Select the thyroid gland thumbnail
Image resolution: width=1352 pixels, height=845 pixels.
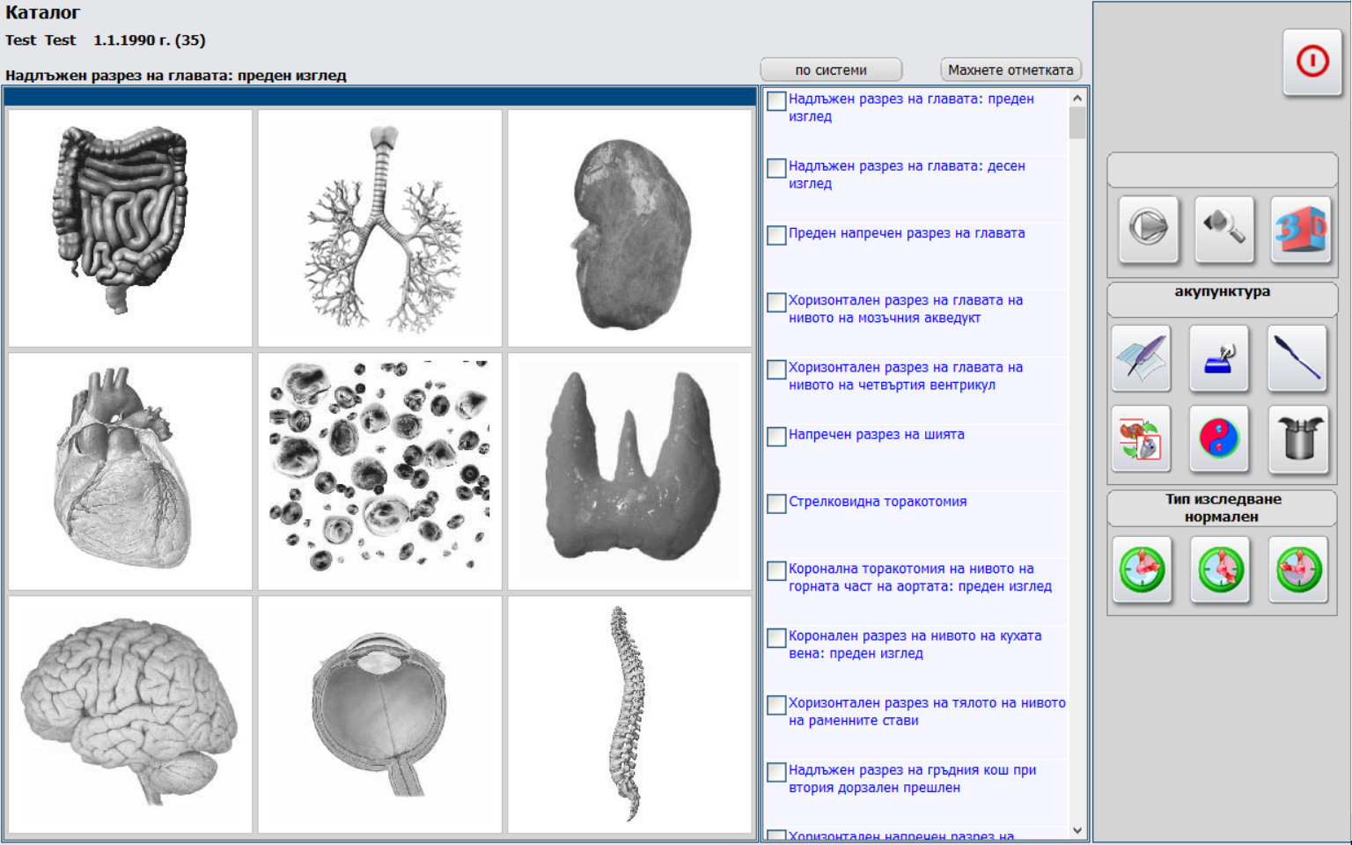(629, 471)
